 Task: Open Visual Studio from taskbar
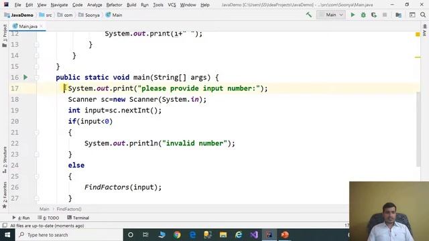(x=254, y=235)
